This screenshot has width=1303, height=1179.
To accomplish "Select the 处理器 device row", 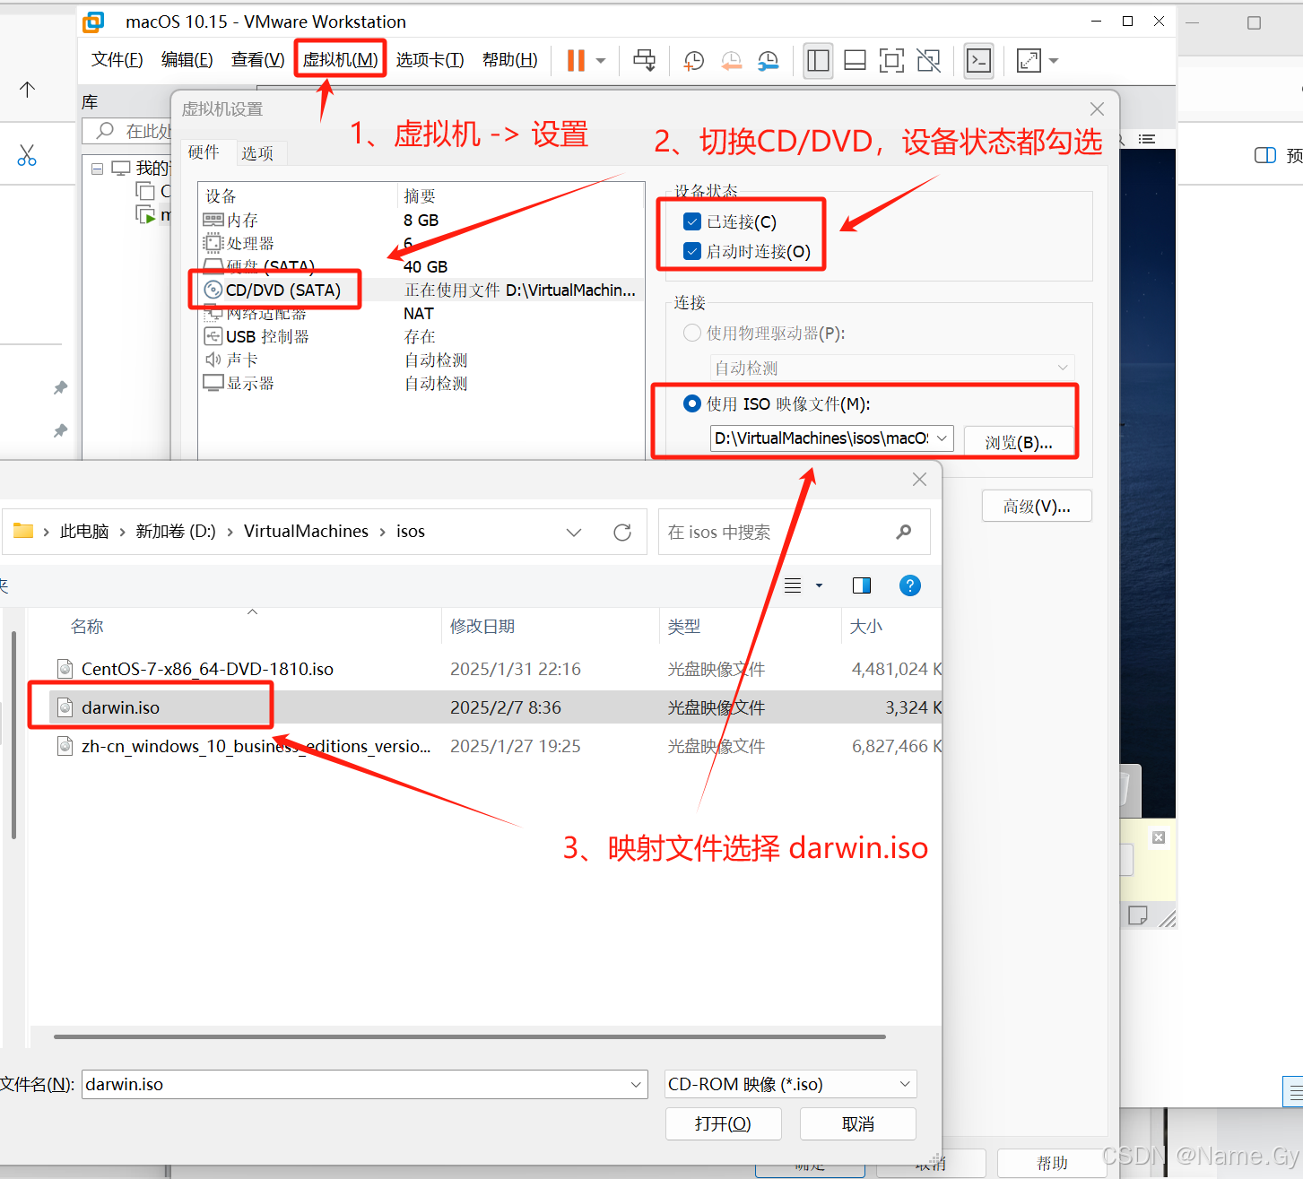I will coord(421,244).
